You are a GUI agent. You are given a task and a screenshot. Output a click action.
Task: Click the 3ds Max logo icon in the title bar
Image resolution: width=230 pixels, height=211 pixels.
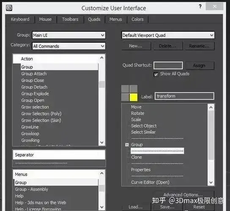[x=9, y=8]
